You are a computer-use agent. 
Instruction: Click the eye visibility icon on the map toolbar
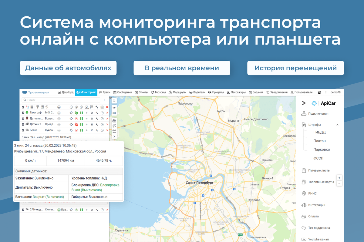click(114, 107)
